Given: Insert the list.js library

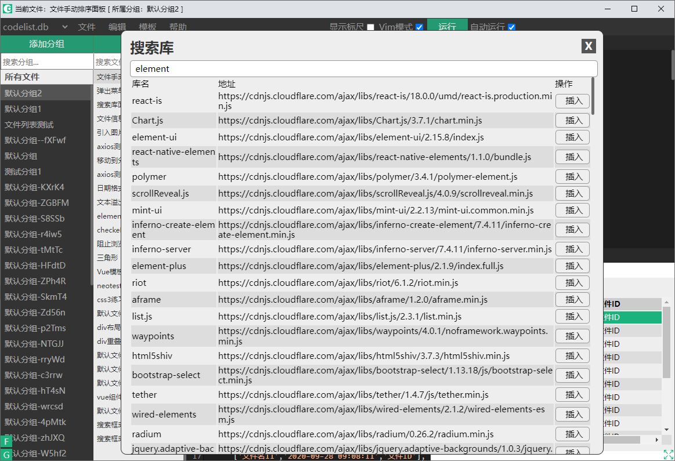Looking at the screenshot, I should pos(572,317).
